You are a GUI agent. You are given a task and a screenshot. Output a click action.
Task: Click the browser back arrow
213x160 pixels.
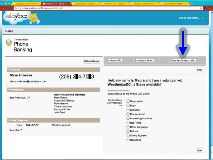(x=3, y=8)
